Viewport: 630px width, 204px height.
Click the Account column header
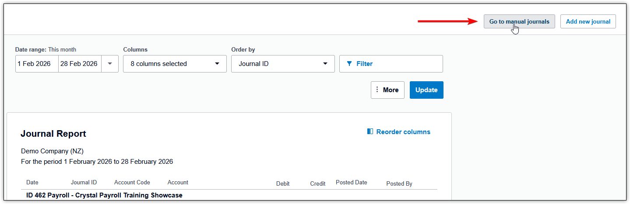pyautogui.click(x=178, y=183)
